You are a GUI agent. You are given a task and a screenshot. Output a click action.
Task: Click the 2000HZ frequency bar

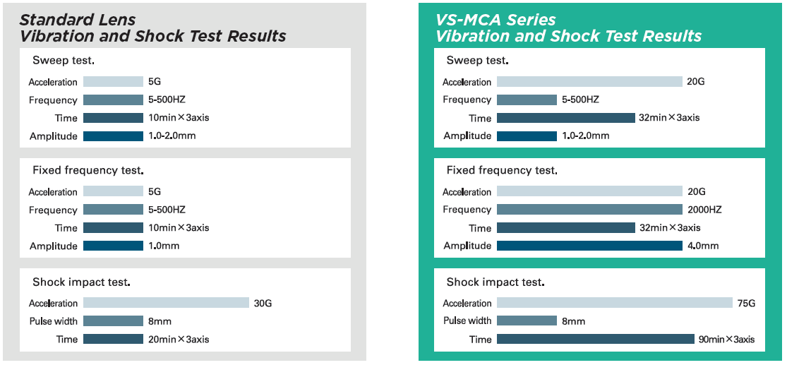[589, 210]
